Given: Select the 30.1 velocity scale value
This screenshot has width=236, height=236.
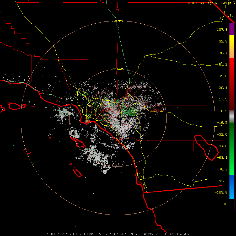Looking at the screenshot, I should click(x=223, y=88).
